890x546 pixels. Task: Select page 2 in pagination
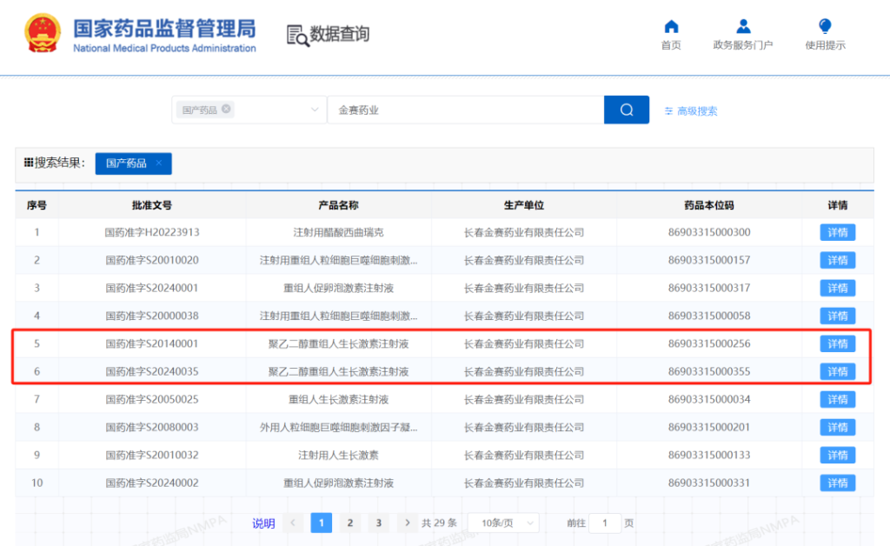350,523
